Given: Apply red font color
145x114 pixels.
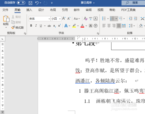Looking at the screenshot, I should (82, 26).
